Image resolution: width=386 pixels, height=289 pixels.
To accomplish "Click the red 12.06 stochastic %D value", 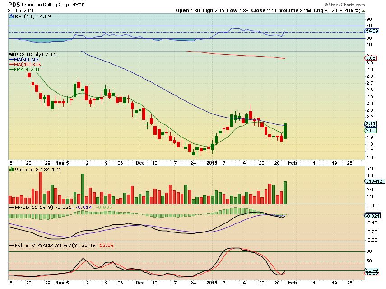I will (x=107, y=245).
